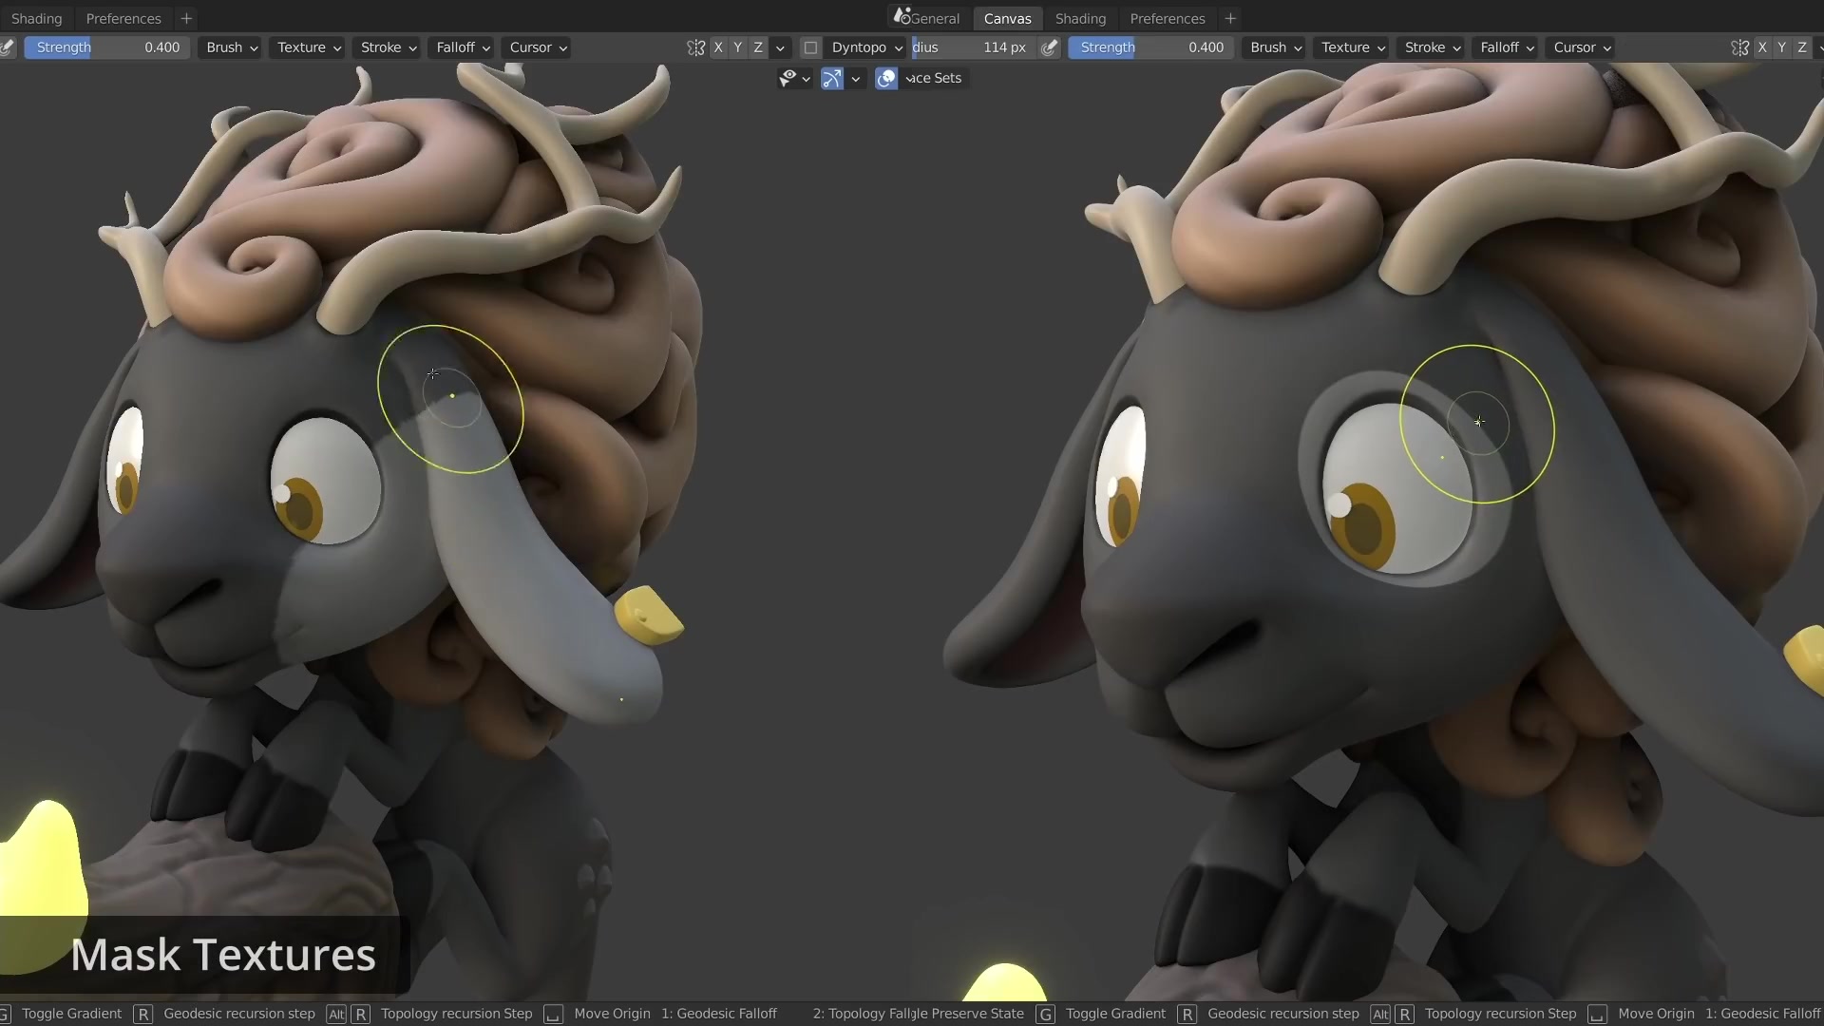Enable the Dyntopo checkbox

pos(810,47)
